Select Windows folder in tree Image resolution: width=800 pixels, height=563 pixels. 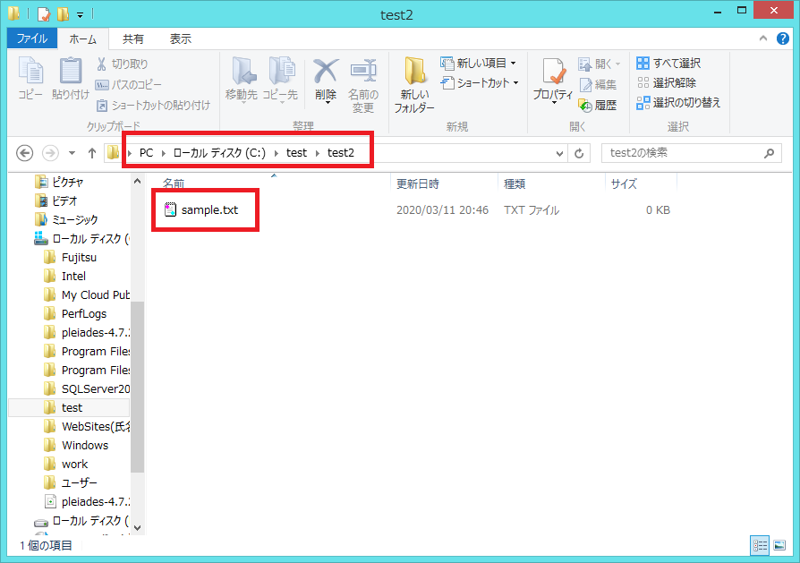coord(77,446)
